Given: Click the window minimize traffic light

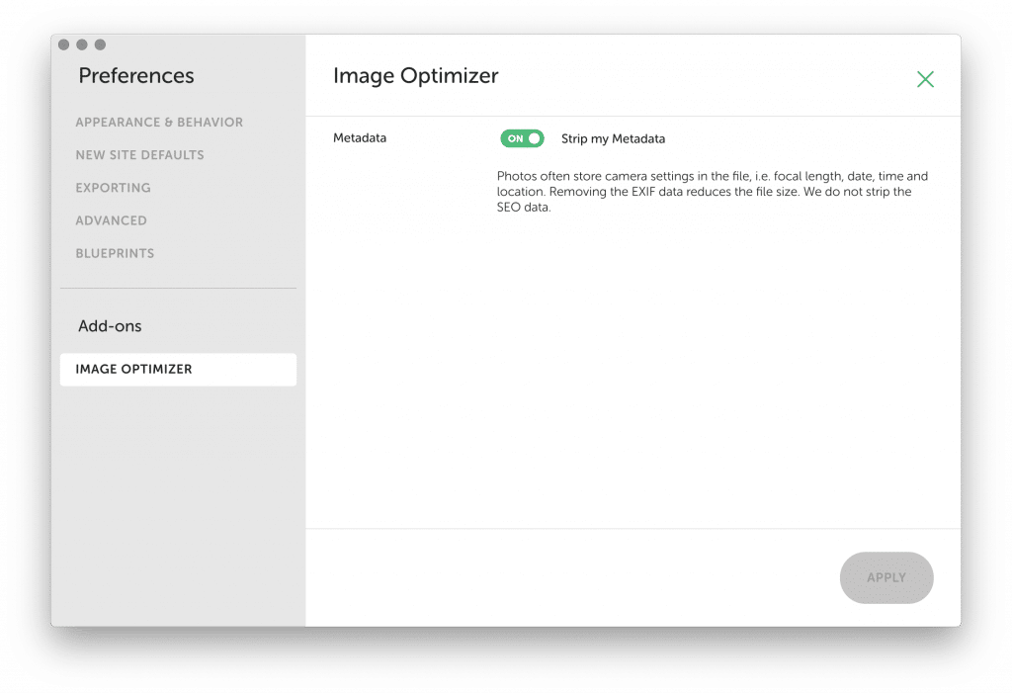Looking at the screenshot, I should click(82, 44).
